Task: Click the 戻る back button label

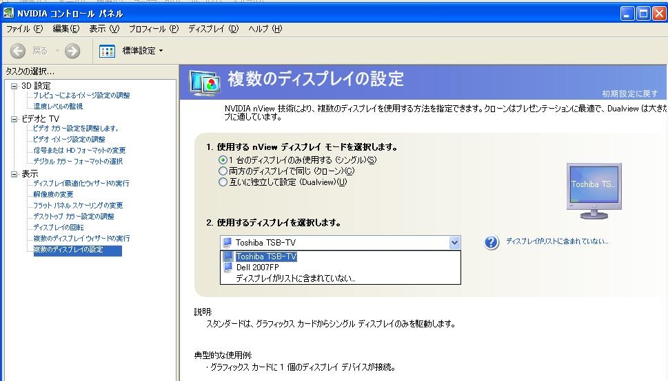Action: pyautogui.click(x=40, y=51)
